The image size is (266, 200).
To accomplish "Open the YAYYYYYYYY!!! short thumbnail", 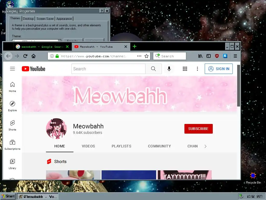I will pyautogui.click(x=185, y=175).
